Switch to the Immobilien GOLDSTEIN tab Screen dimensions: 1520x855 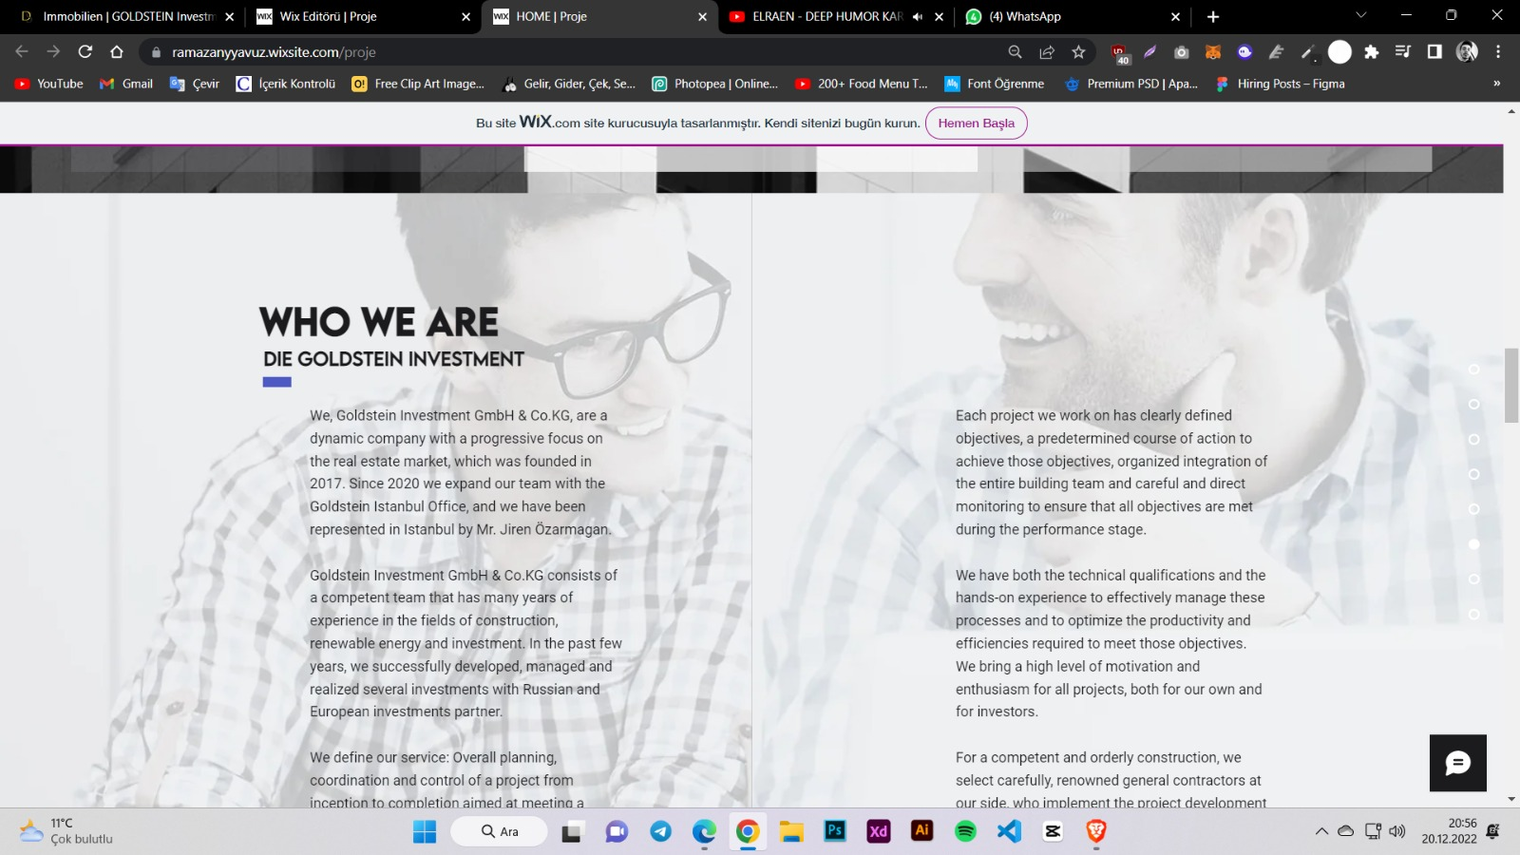point(127,17)
